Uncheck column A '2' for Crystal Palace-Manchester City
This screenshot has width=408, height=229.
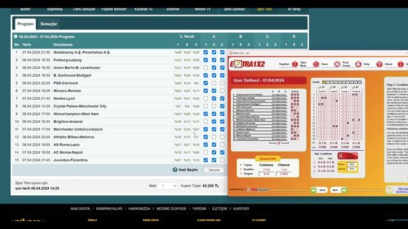pos(222,106)
